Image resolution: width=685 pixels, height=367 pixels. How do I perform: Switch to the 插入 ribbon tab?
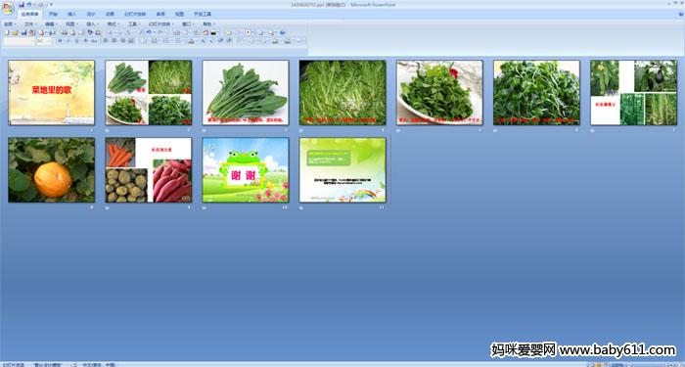tap(72, 14)
